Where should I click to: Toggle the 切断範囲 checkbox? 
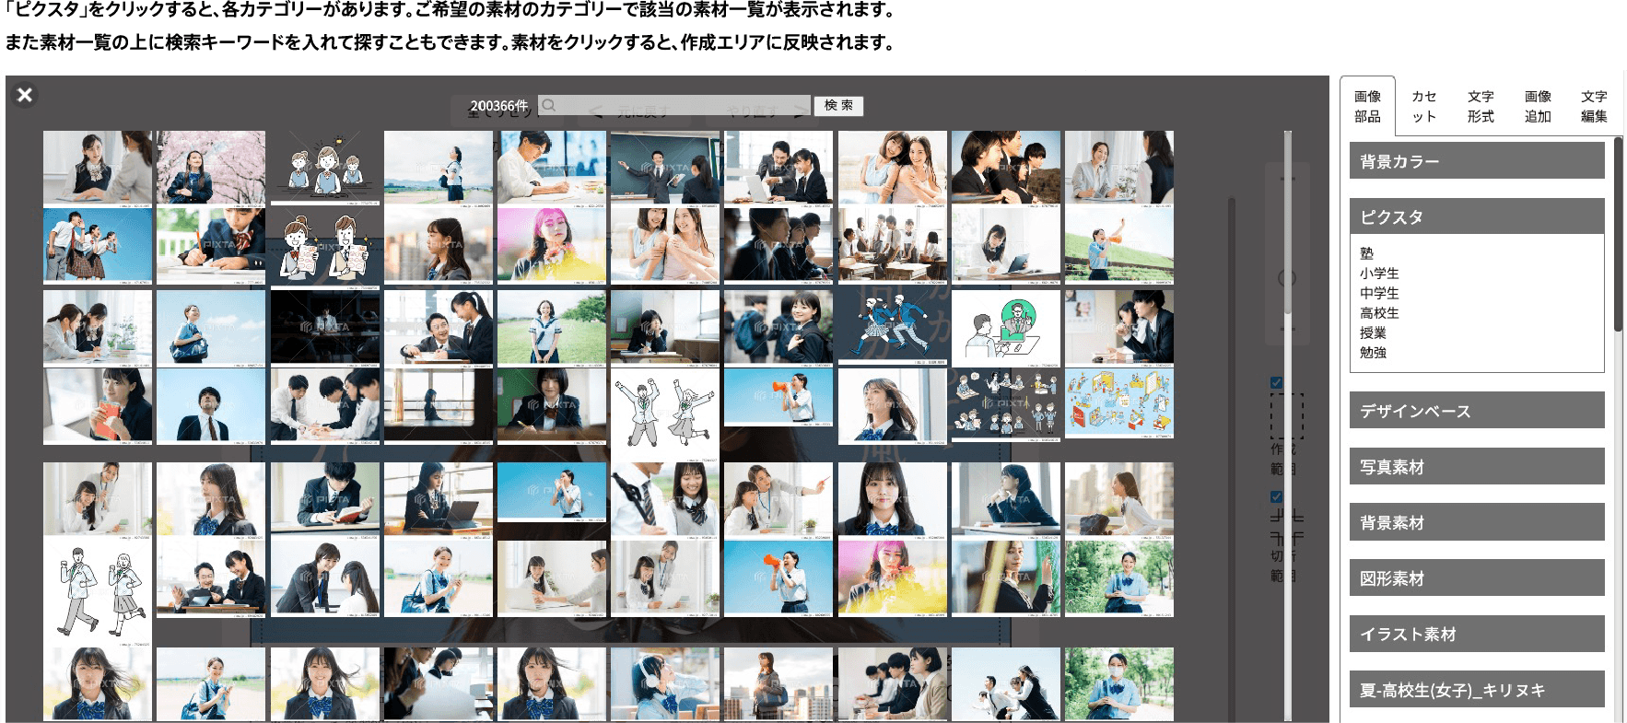pos(1276,497)
